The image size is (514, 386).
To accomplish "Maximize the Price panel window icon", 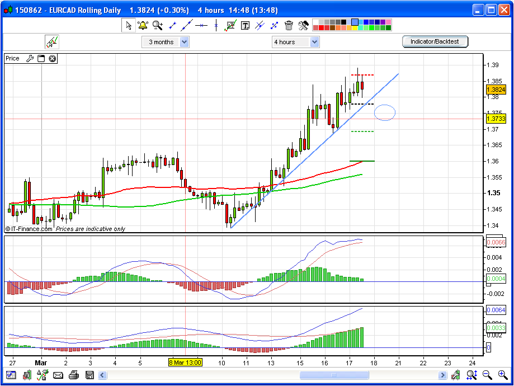I will [x=41, y=58].
